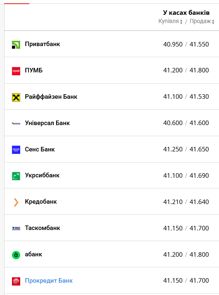Sort by Купівля using its arrows

click(x=181, y=22)
